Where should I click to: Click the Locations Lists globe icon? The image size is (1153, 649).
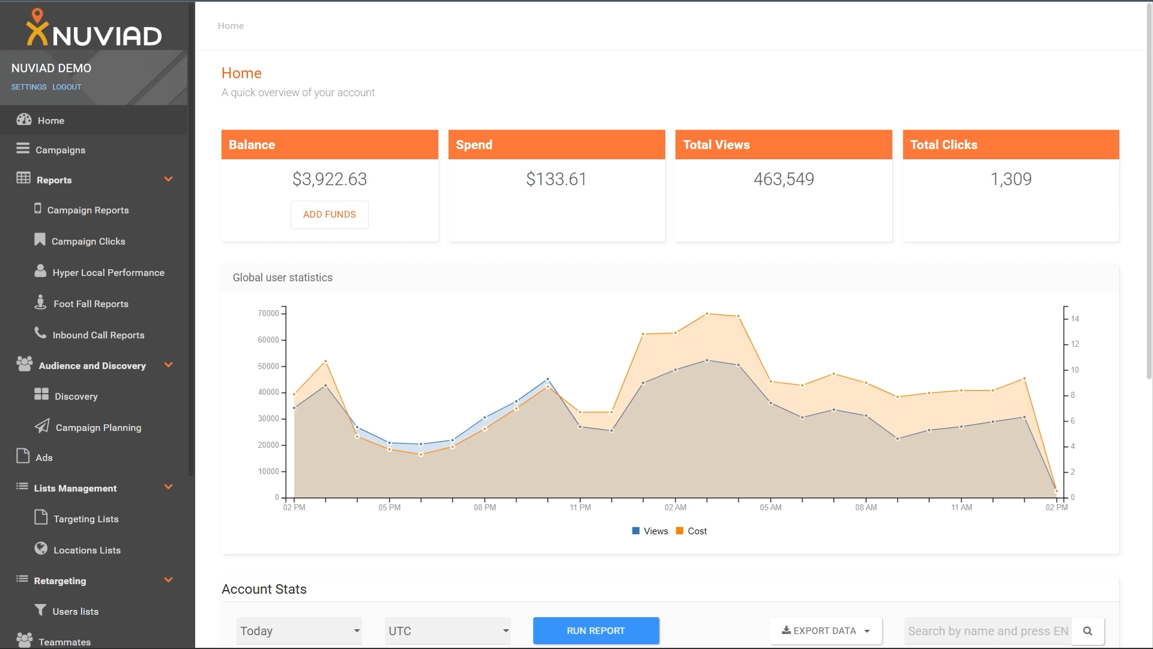41,548
